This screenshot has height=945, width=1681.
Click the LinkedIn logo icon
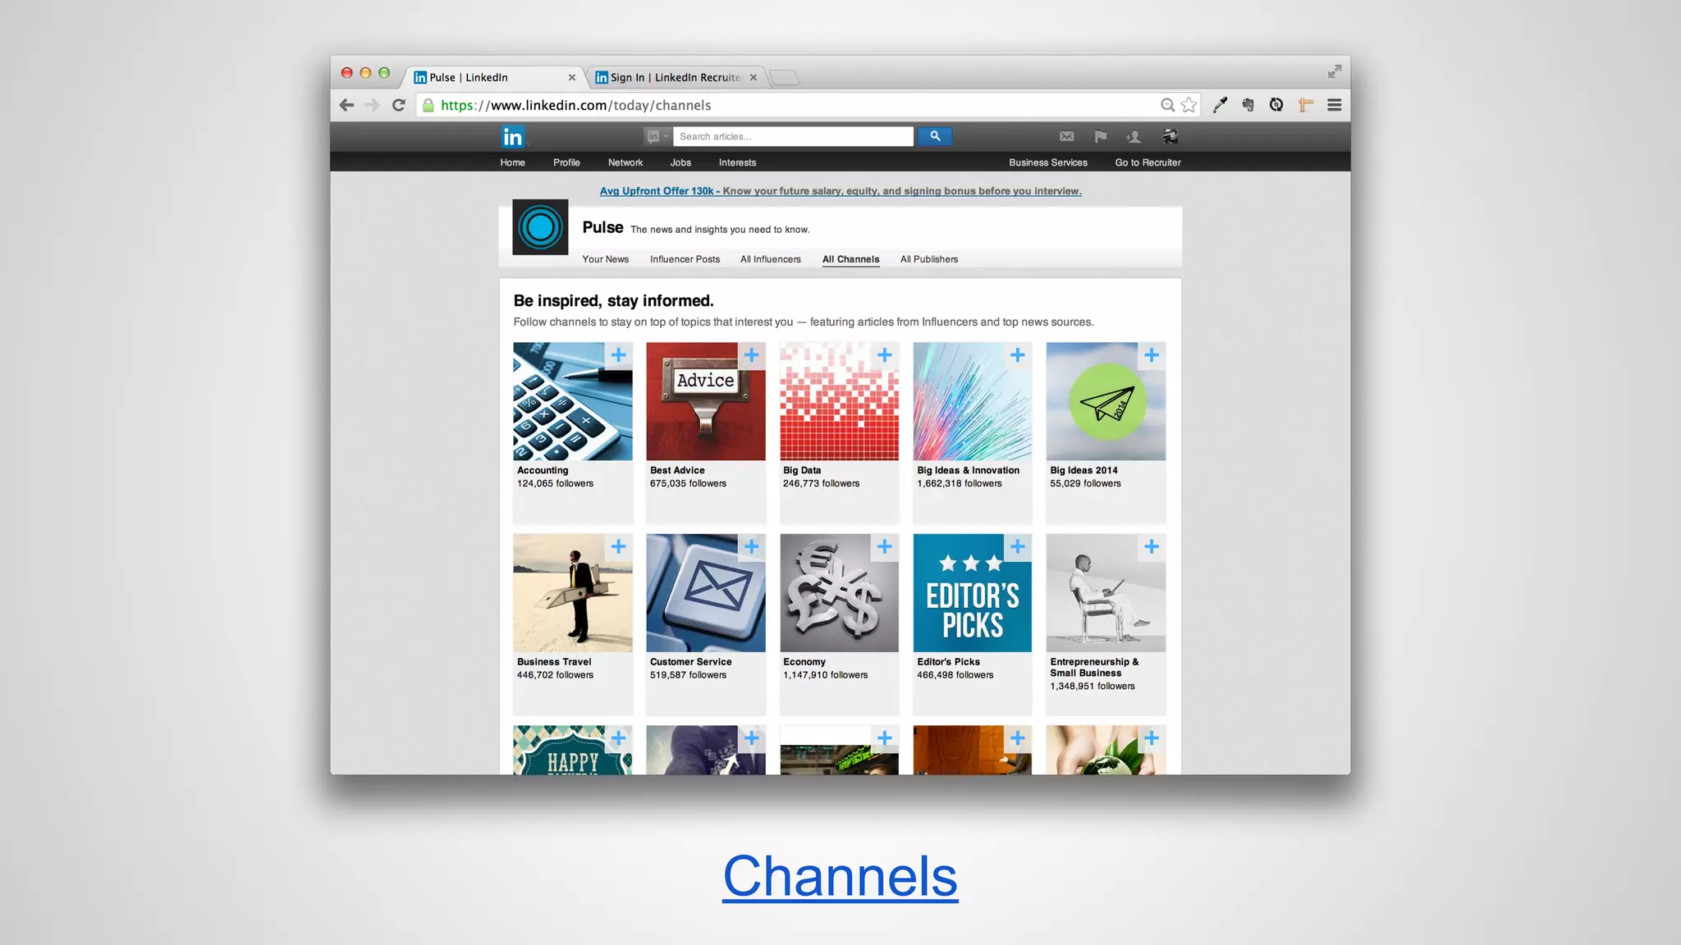point(513,136)
